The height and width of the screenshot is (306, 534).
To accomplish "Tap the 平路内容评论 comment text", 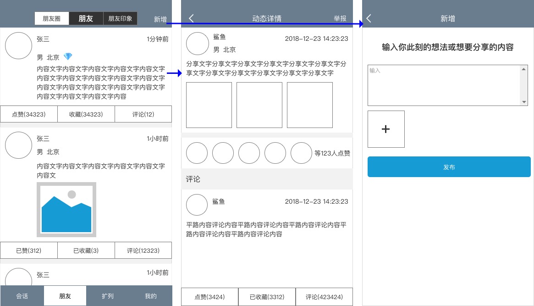I will [x=266, y=229].
